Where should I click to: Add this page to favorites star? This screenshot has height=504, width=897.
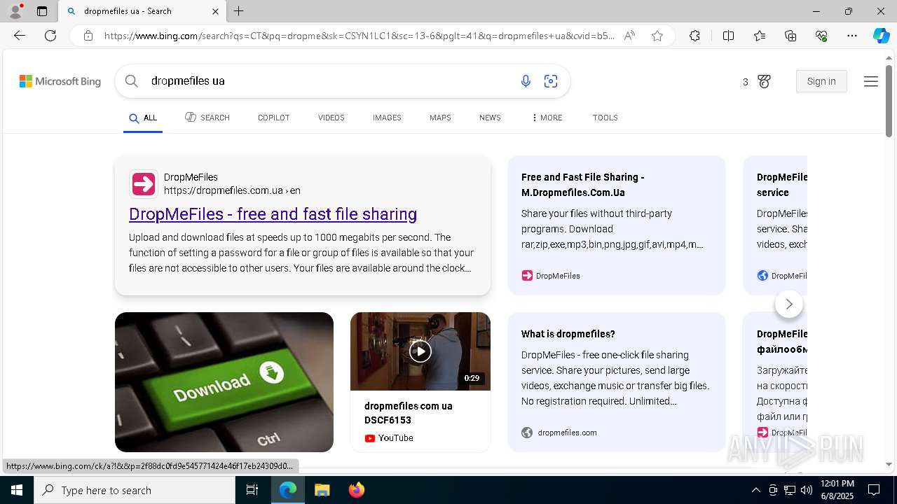657,36
